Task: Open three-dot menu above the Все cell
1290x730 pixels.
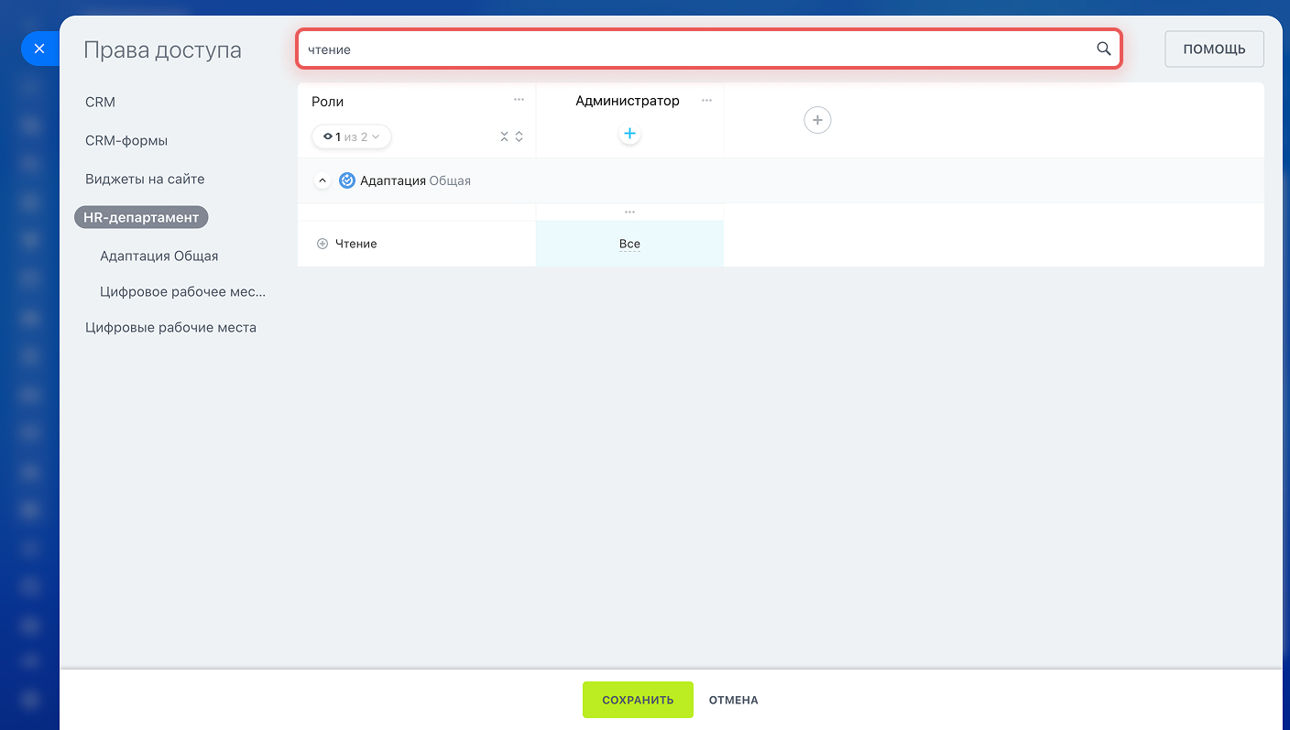Action: click(x=629, y=212)
